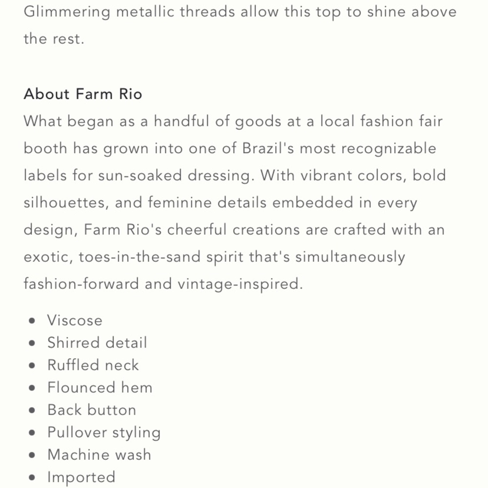
Task: Click the Imported bullet item
Action: 81,477
